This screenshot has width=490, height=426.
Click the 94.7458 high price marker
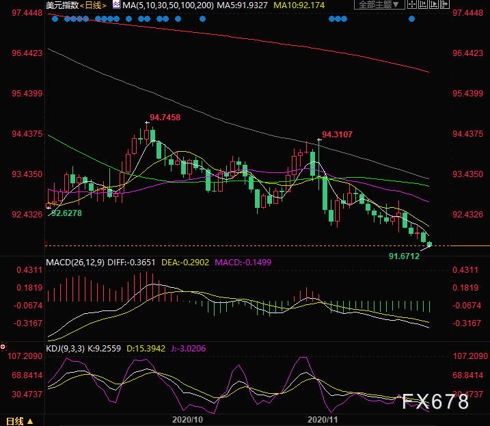tap(165, 118)
